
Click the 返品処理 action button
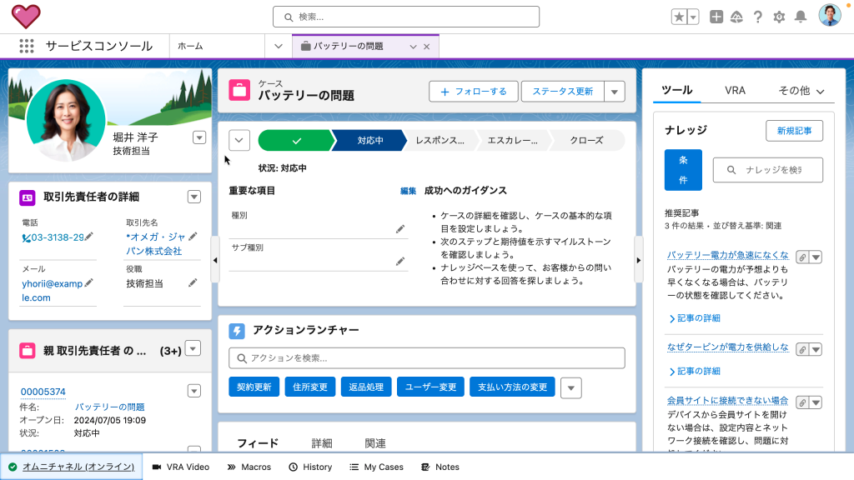pyautogui.click(x=366, y=387)
